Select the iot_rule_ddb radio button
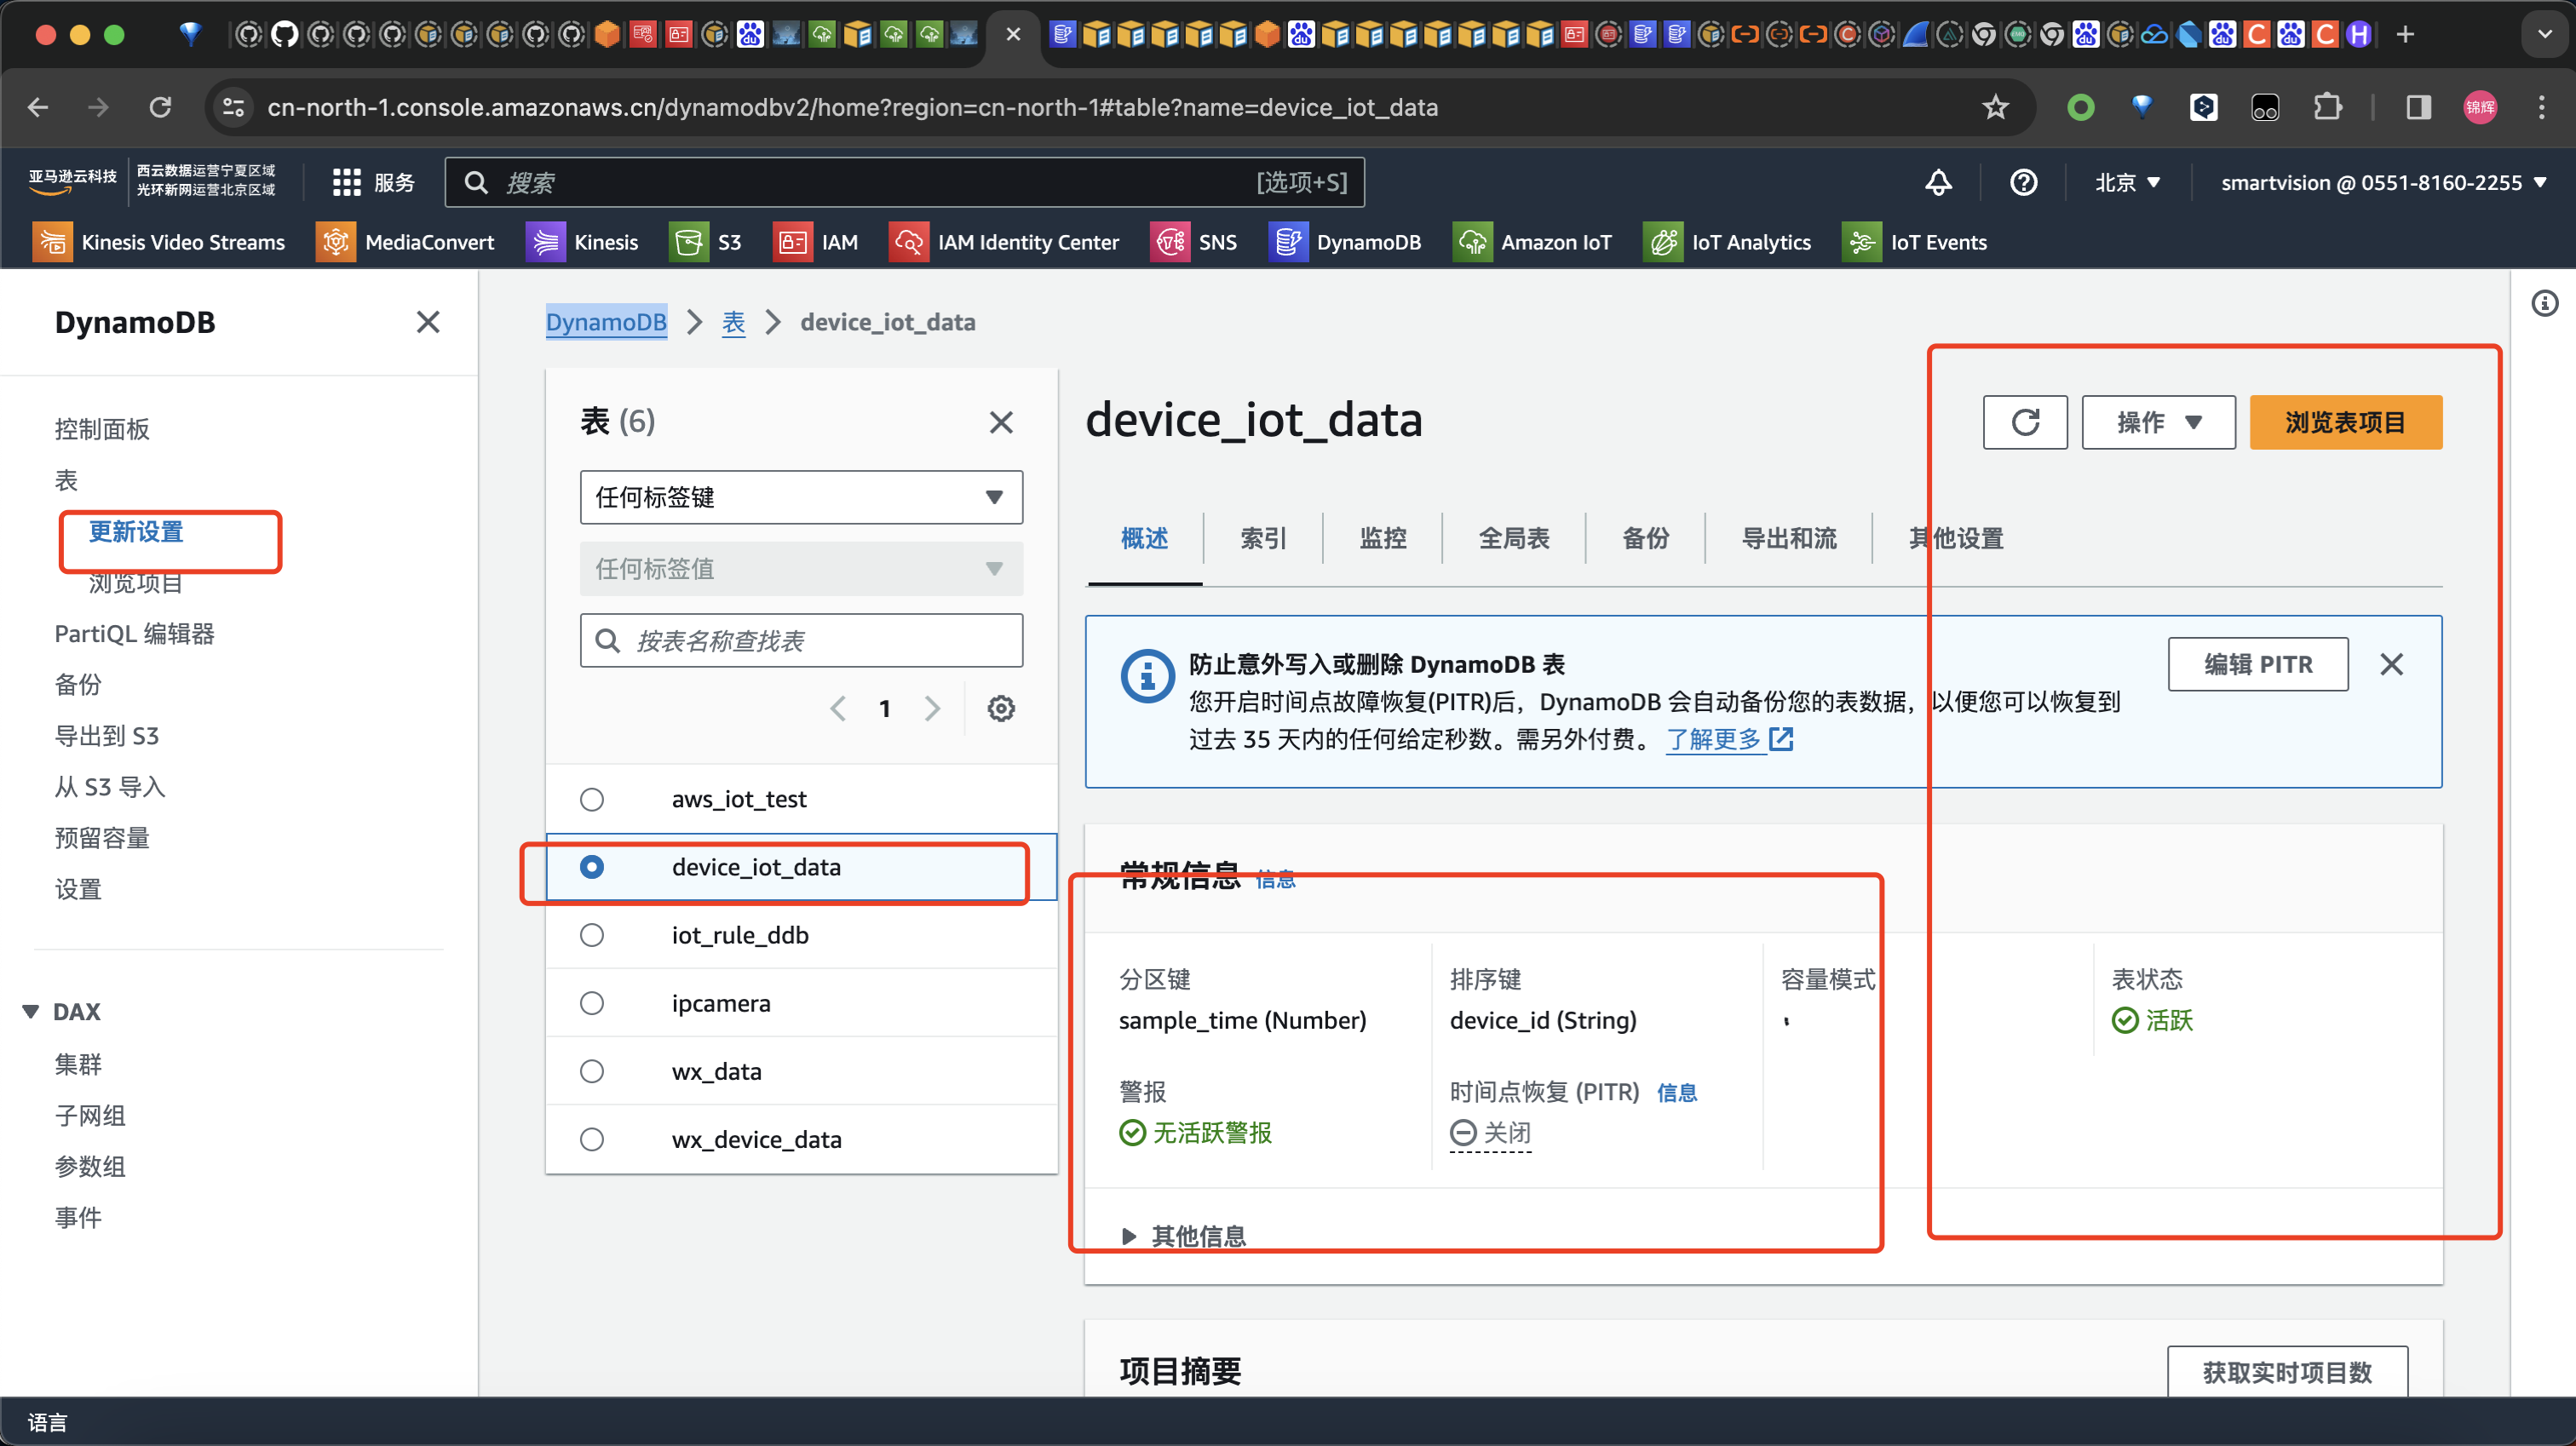Viewport: 2576px width, 1446px height. point(592,935)
